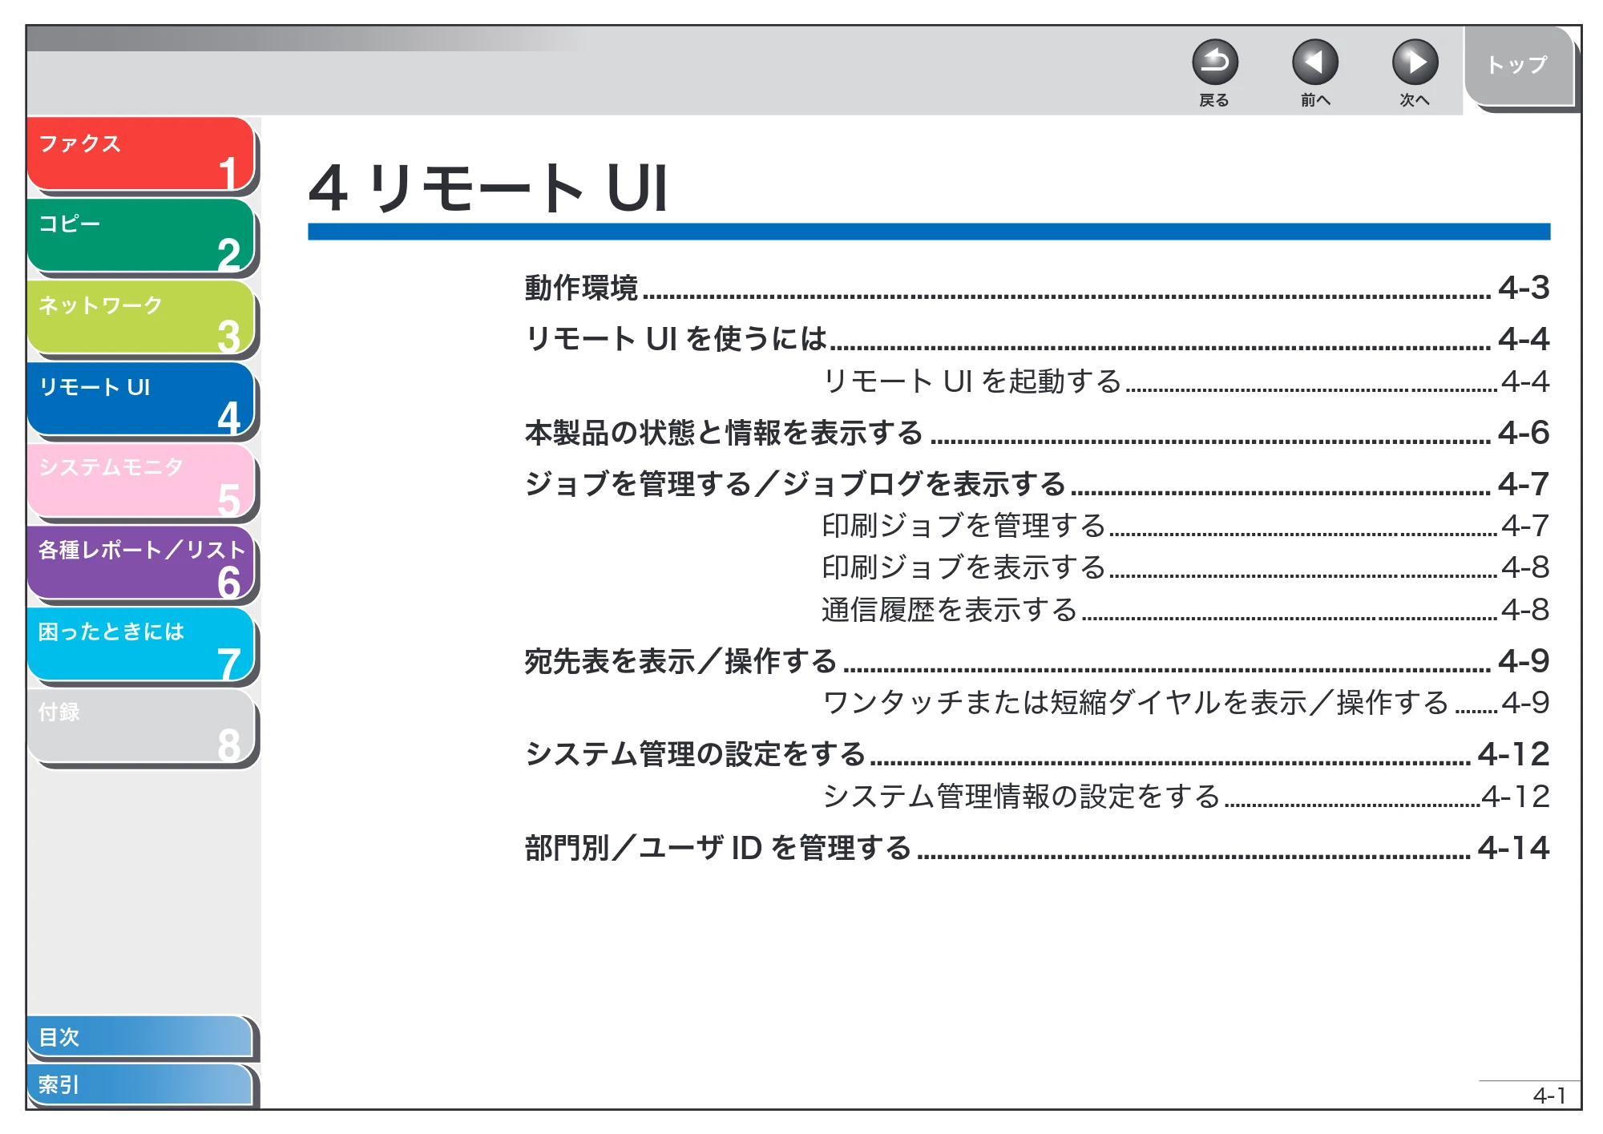Image resolution: width=1603 pixels, height=1134 pixels.
Task: Open システム管理情報の設定をする subsection
Action: [x=1186, y=797]
